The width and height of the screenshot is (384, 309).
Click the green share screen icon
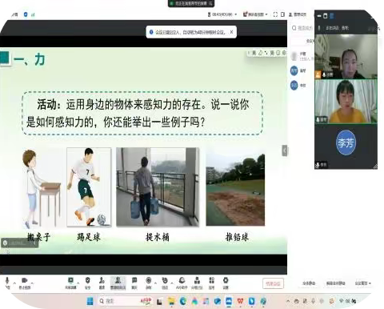click(x=70, y=280)
